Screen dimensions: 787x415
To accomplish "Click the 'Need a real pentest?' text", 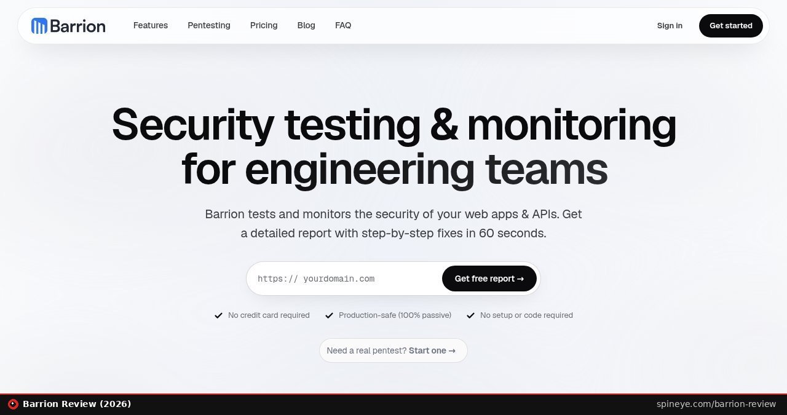I will click(x=366, y=350).
